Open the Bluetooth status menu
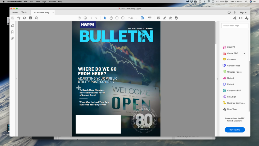 [x=204, y=2]
